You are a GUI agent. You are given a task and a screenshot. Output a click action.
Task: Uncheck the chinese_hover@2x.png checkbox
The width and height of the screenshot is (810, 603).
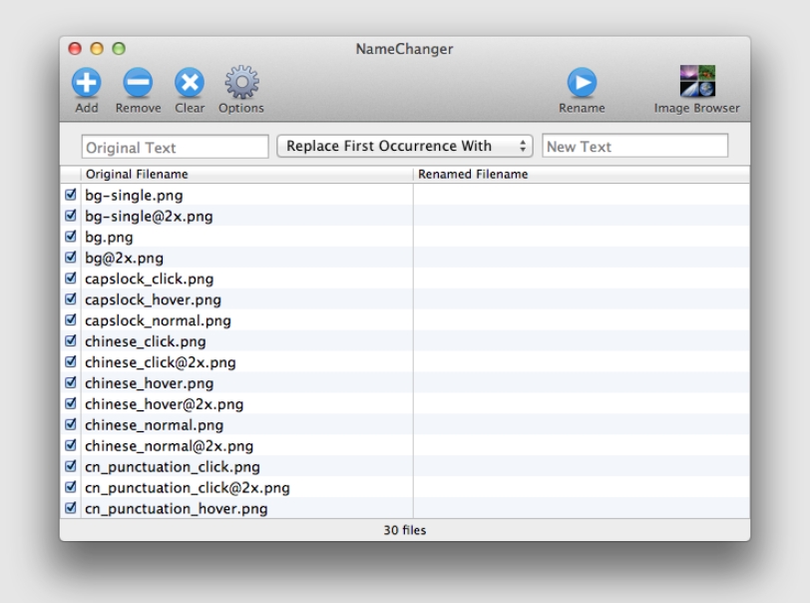point(71,404)
